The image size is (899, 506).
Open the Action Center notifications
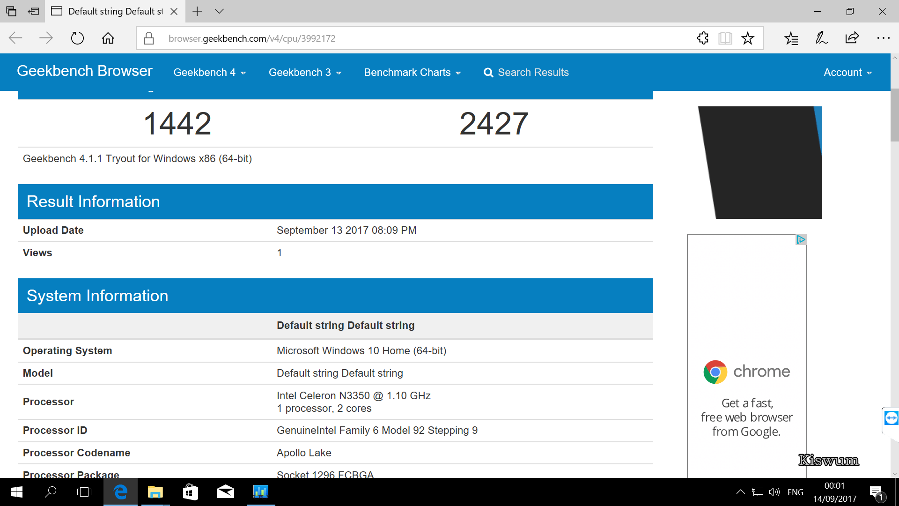877,492
